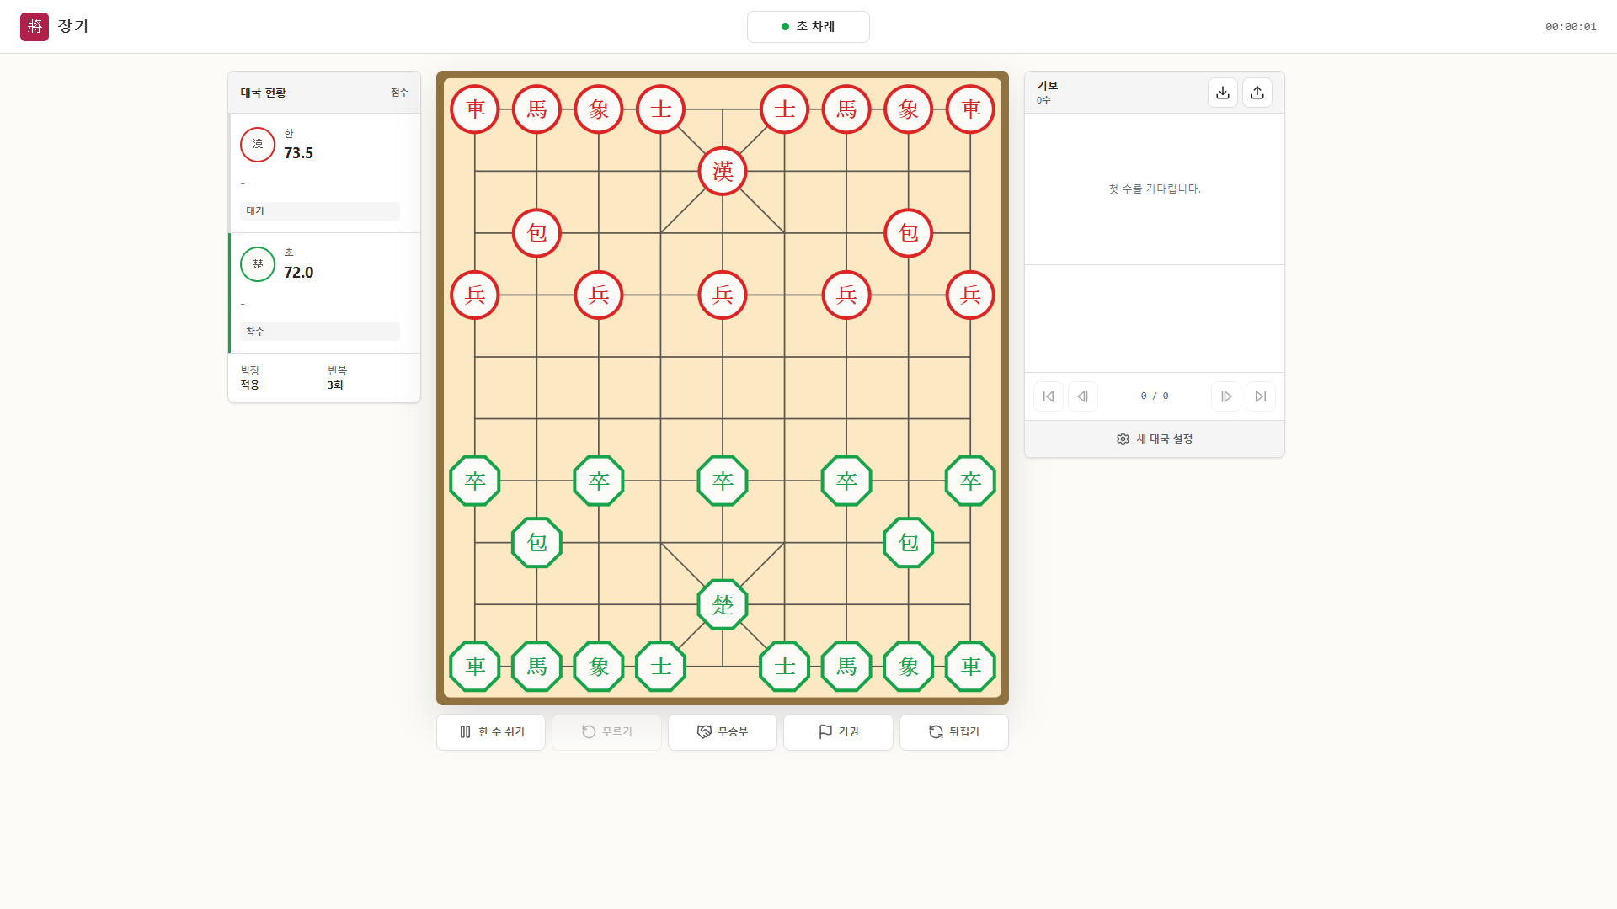Click the 楚 player avatar circle
This screenshot has height=909, width=1617.
(x=258, y=264)
